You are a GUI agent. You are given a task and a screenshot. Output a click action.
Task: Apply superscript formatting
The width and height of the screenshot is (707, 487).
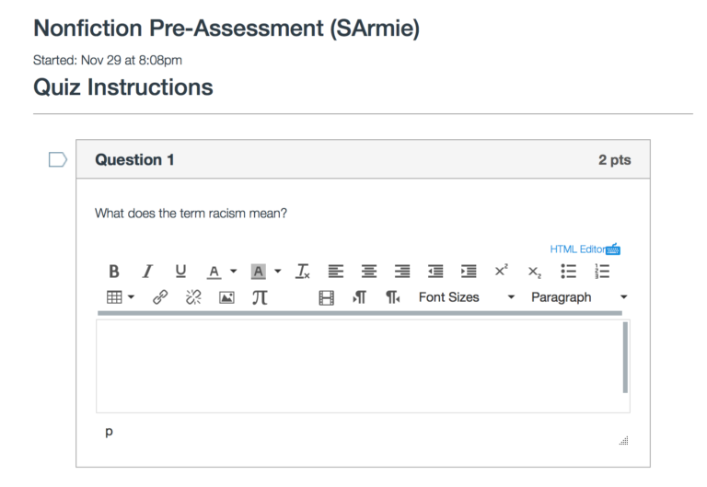coord(502,272)
